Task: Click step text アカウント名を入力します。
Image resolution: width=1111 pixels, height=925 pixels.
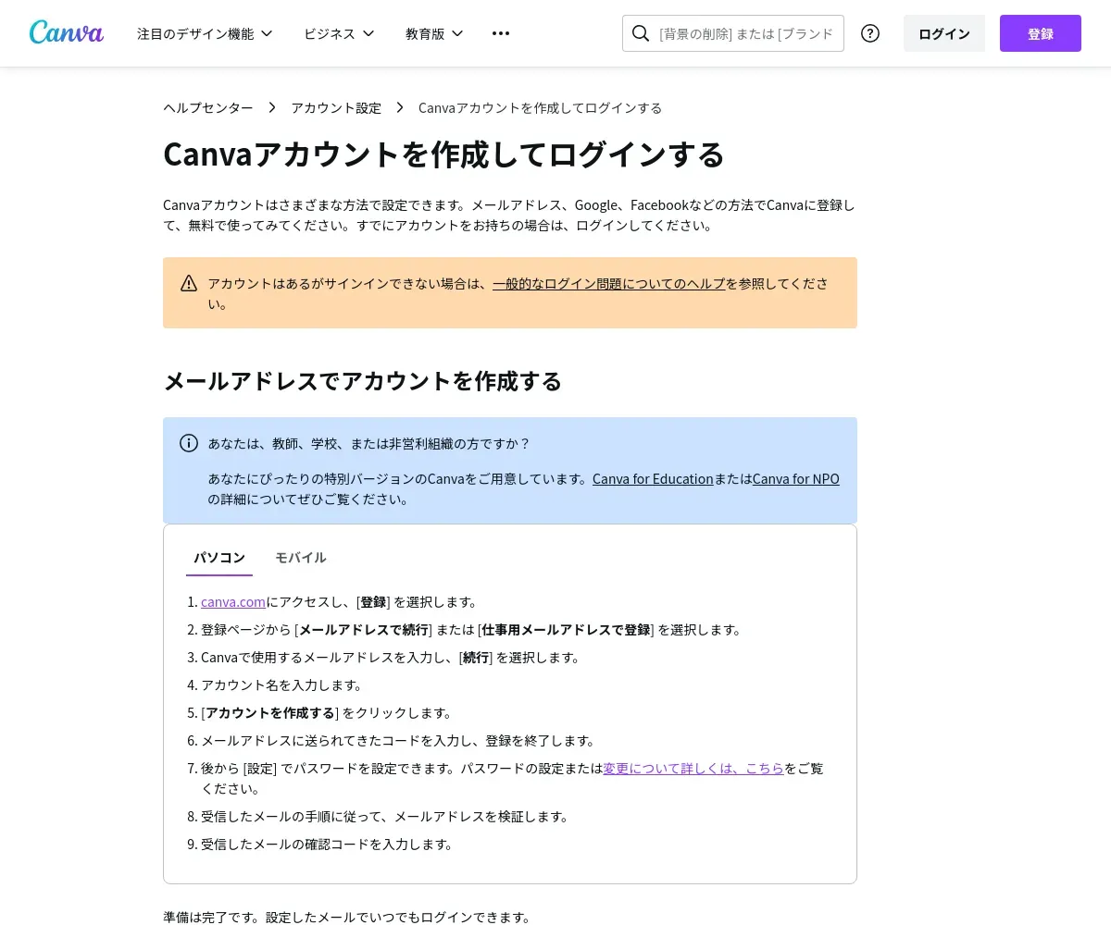Action: click(x=281, y=684)
